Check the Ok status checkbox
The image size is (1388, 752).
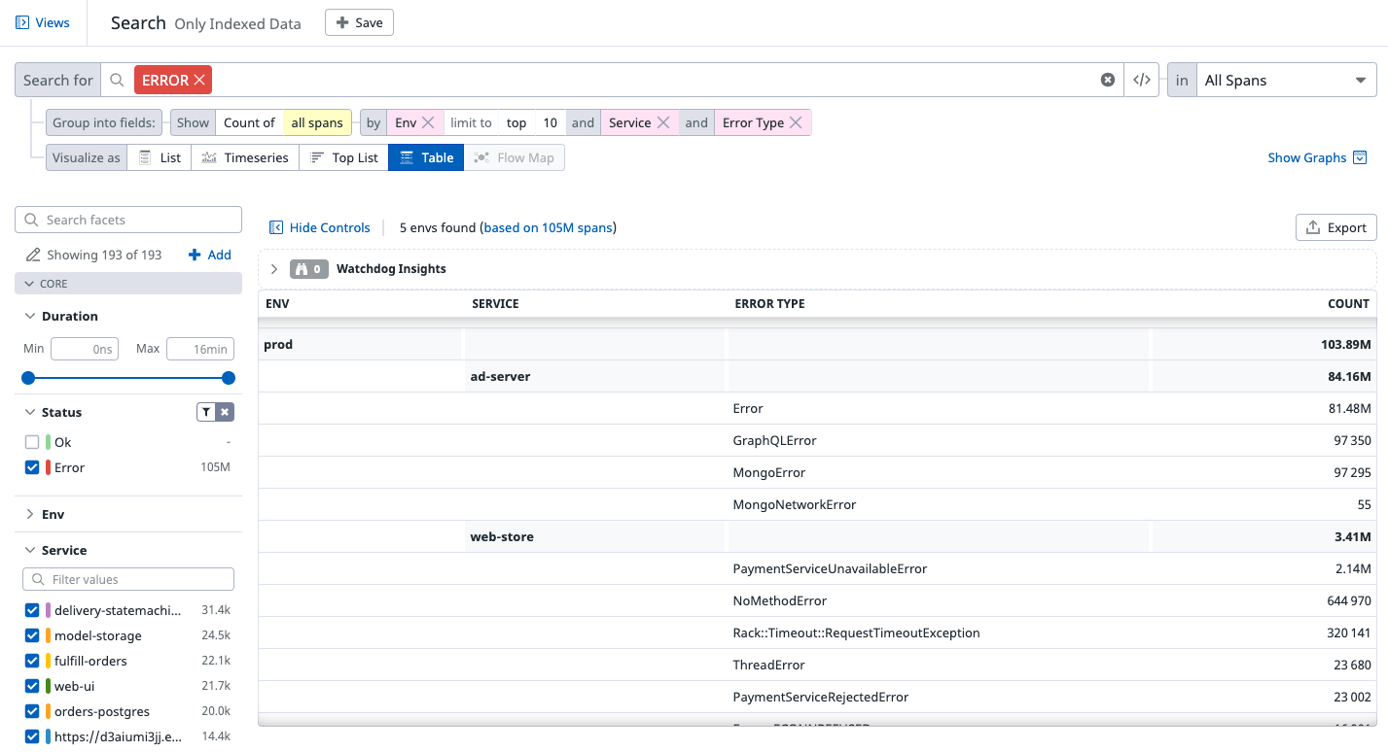(32, 442)
